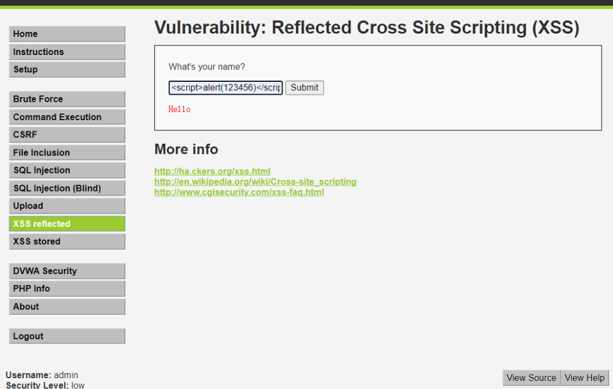Viewport: 613px width, 389px height.
Task: Switch to the XSS stored module
Action: coord(66,241)
